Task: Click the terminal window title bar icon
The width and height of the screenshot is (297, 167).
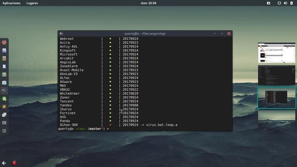Action: pyautogui.click(x=61, y=33)
